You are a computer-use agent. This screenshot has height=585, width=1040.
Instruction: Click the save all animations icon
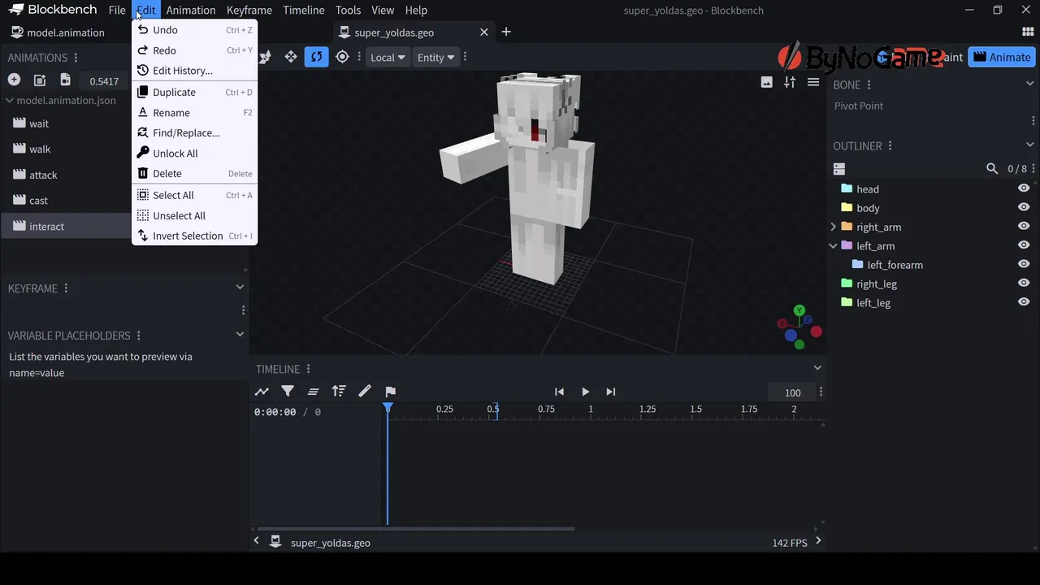coord(65,80)
